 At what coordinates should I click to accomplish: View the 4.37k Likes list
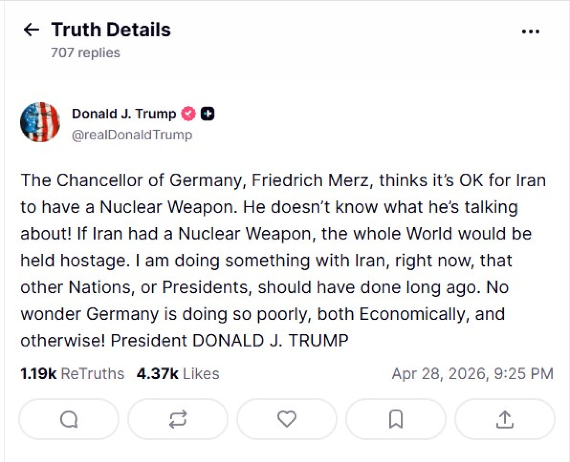(178, 374)
